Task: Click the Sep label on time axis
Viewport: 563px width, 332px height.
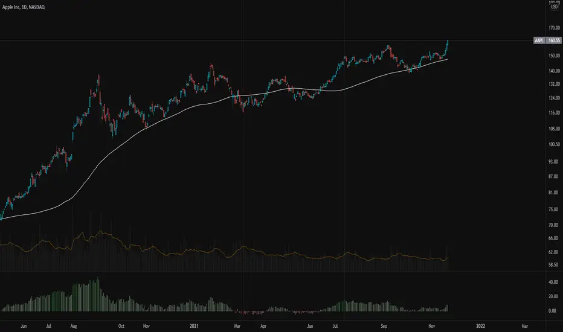Action: (x=384, y=326)
